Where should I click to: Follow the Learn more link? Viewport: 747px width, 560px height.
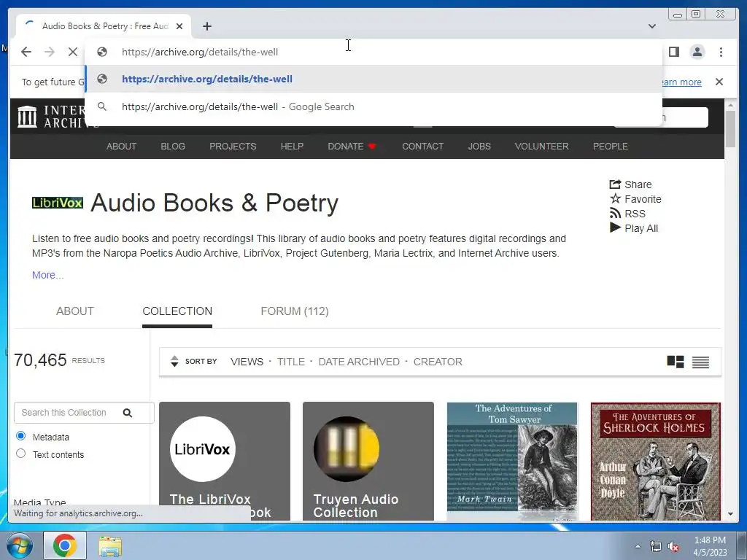681,82
